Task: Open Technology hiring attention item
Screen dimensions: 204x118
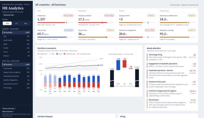Action: pos(171,57)
